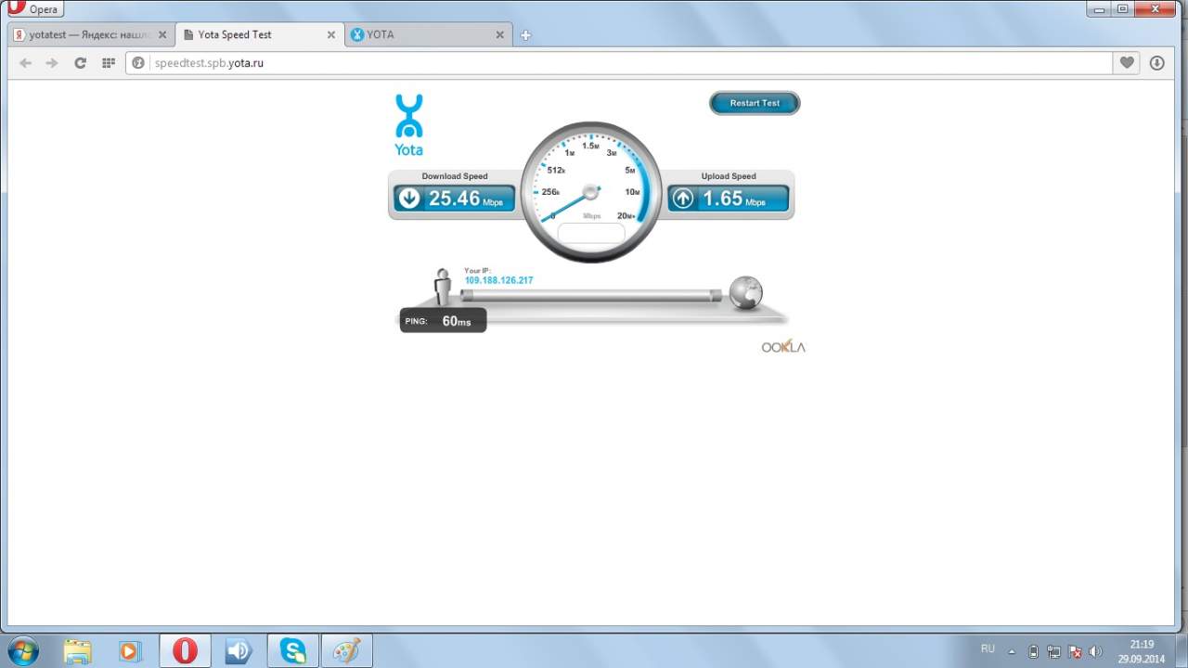Screen dimensions: 1188x668
Task: Click the download arrow icon
Action: (408, 198)
